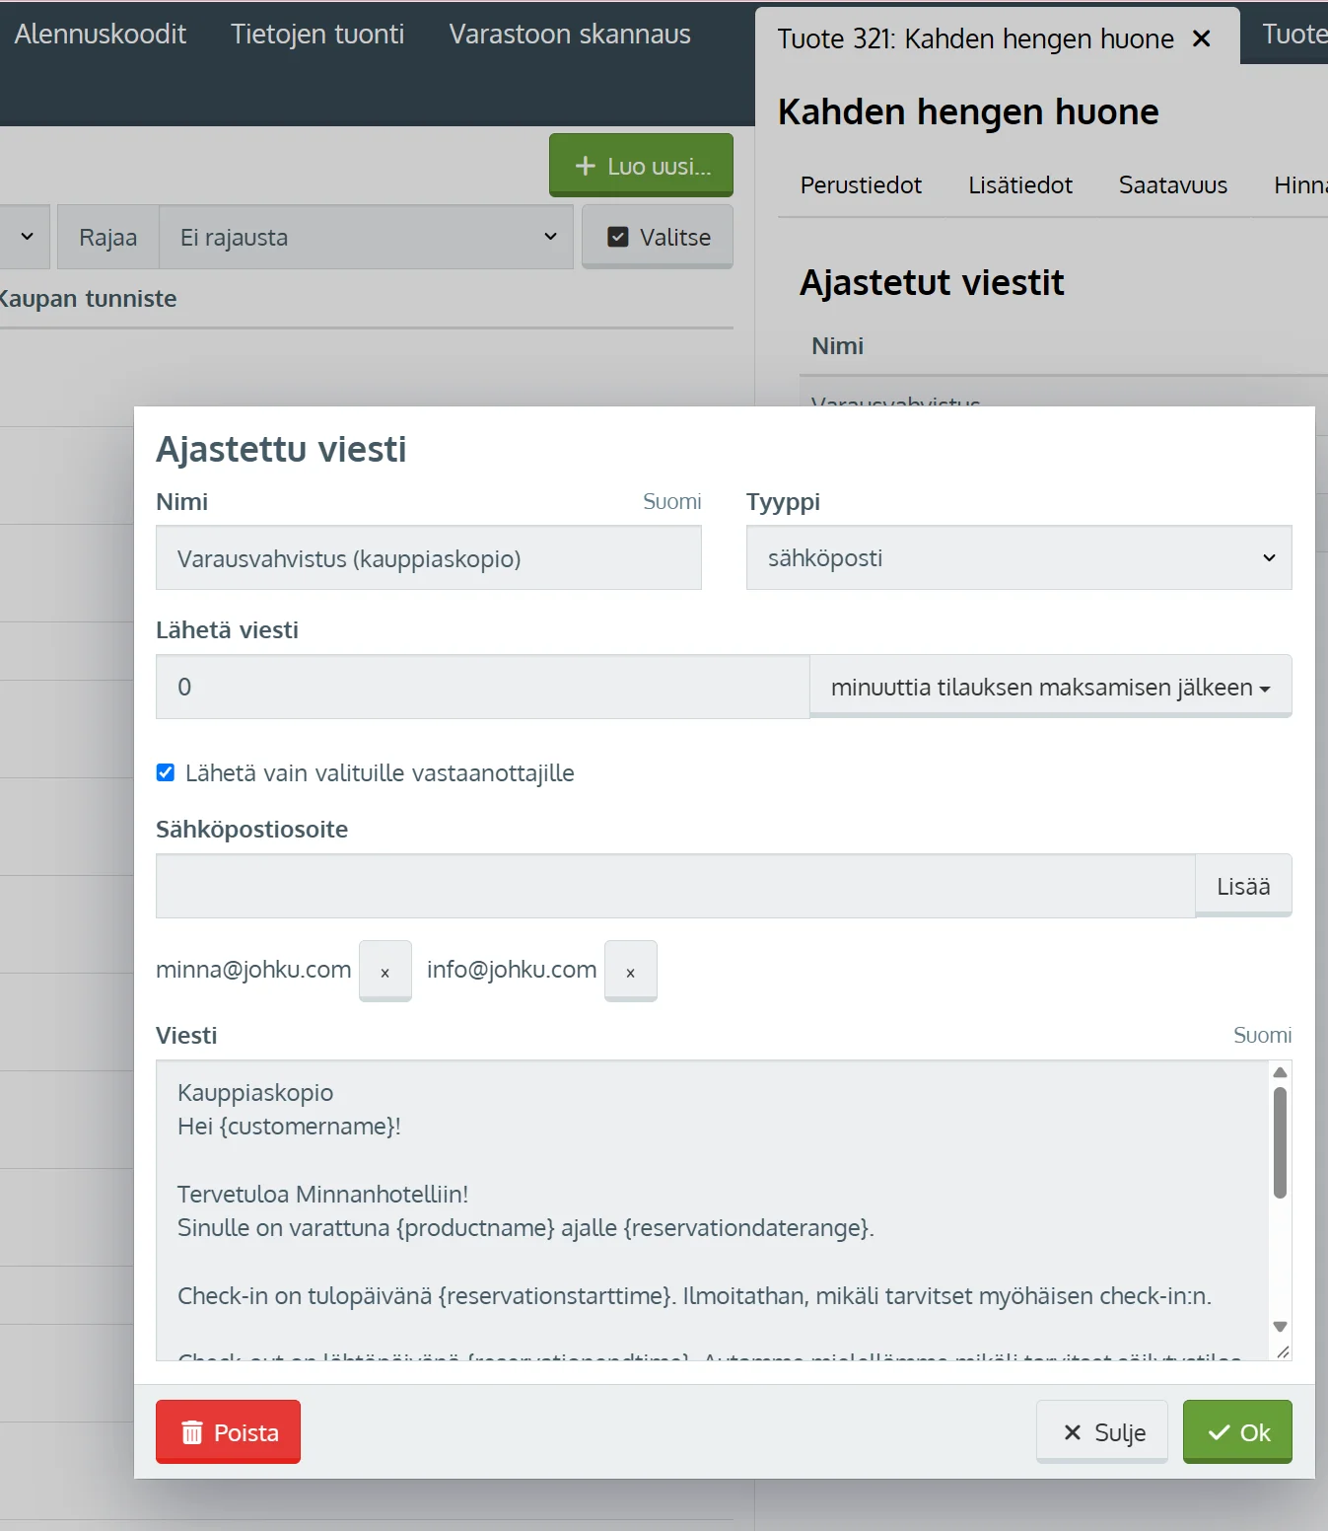Click the Sähköpostiosoite input field
Image resolution: width=1328 pixels, height=1531 pixels.
pos(675,886)
